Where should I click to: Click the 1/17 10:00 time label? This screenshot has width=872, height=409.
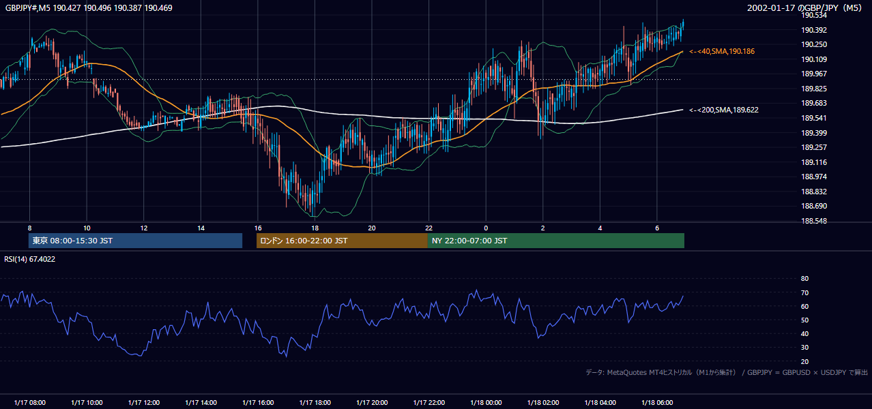87,403
